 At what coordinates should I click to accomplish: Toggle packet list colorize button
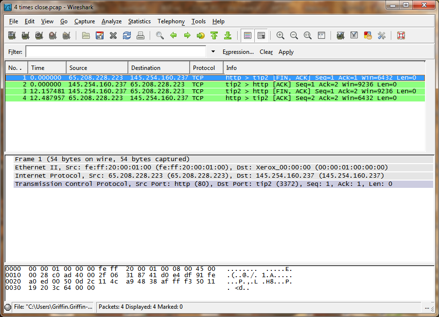[x=247, y=35]
